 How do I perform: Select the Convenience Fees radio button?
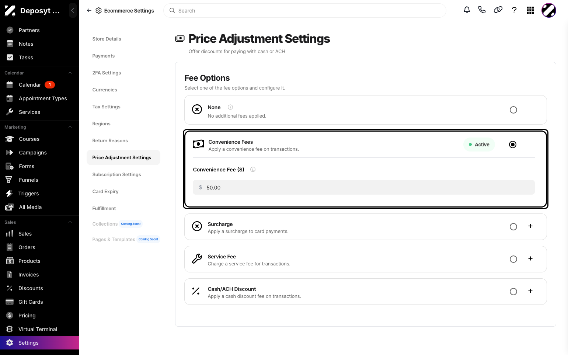(x=513, y=145)
